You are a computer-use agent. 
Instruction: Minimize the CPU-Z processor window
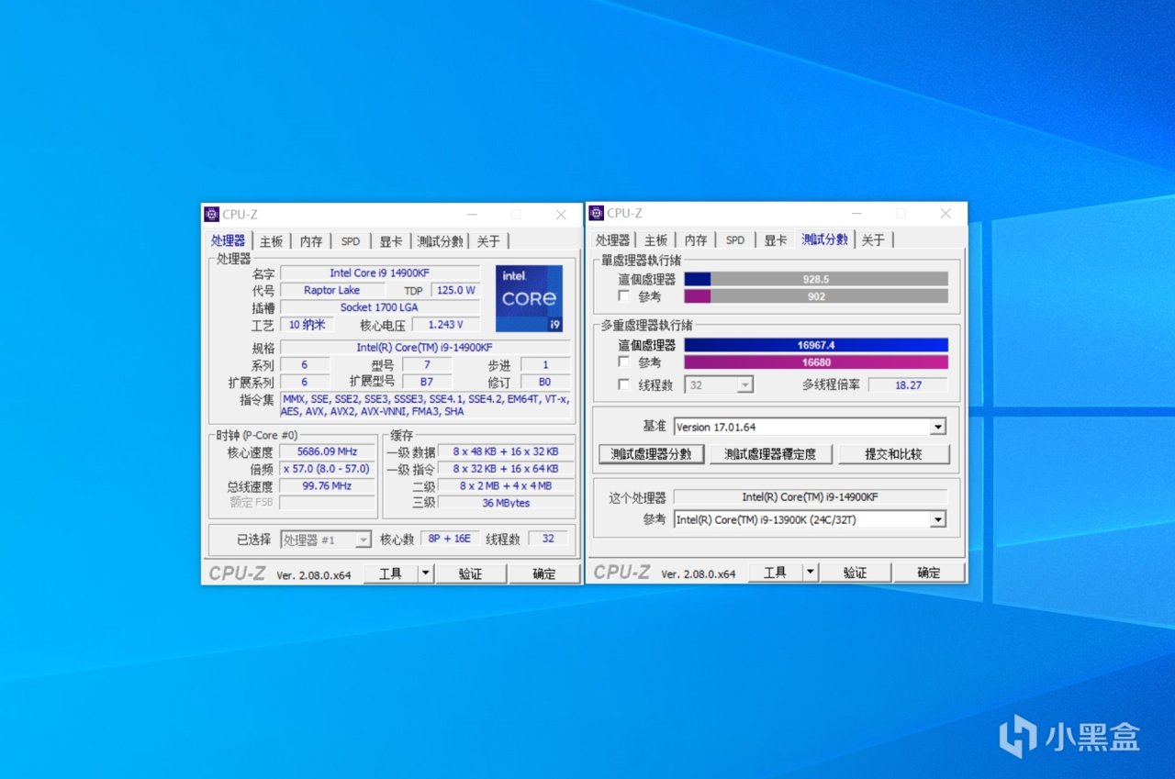click(x=472, y=215)
